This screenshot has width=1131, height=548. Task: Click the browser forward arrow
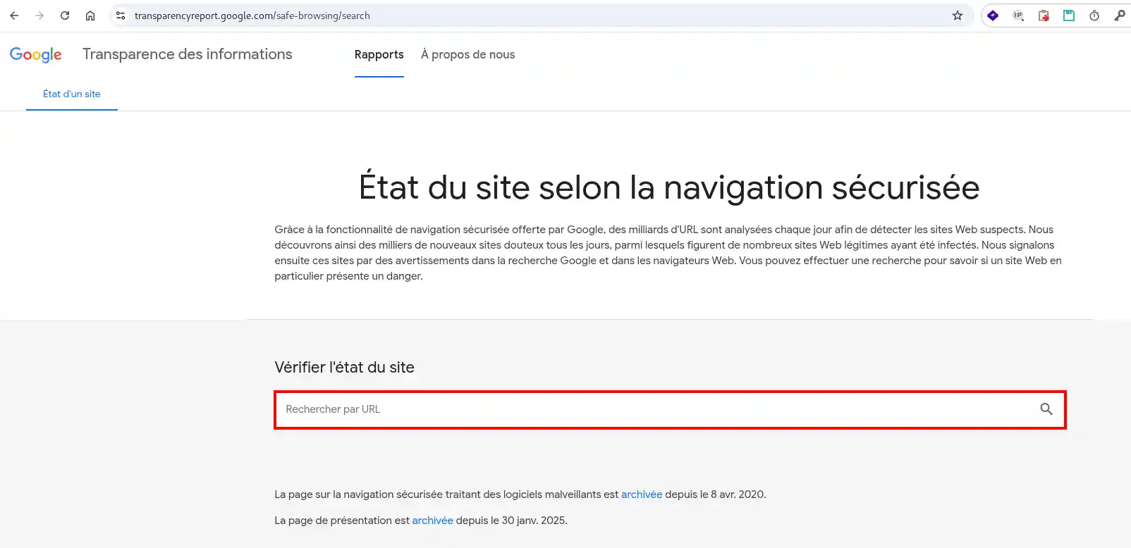39,15
